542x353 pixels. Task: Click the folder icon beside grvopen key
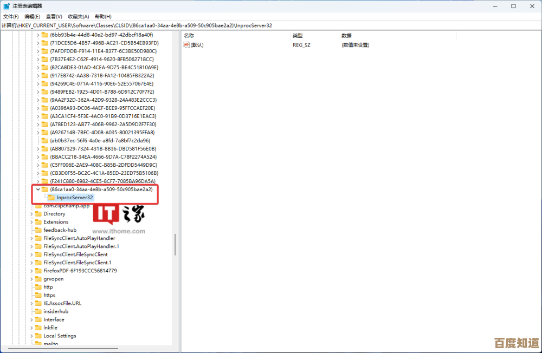pyautogui.click(x=38, y=279)
